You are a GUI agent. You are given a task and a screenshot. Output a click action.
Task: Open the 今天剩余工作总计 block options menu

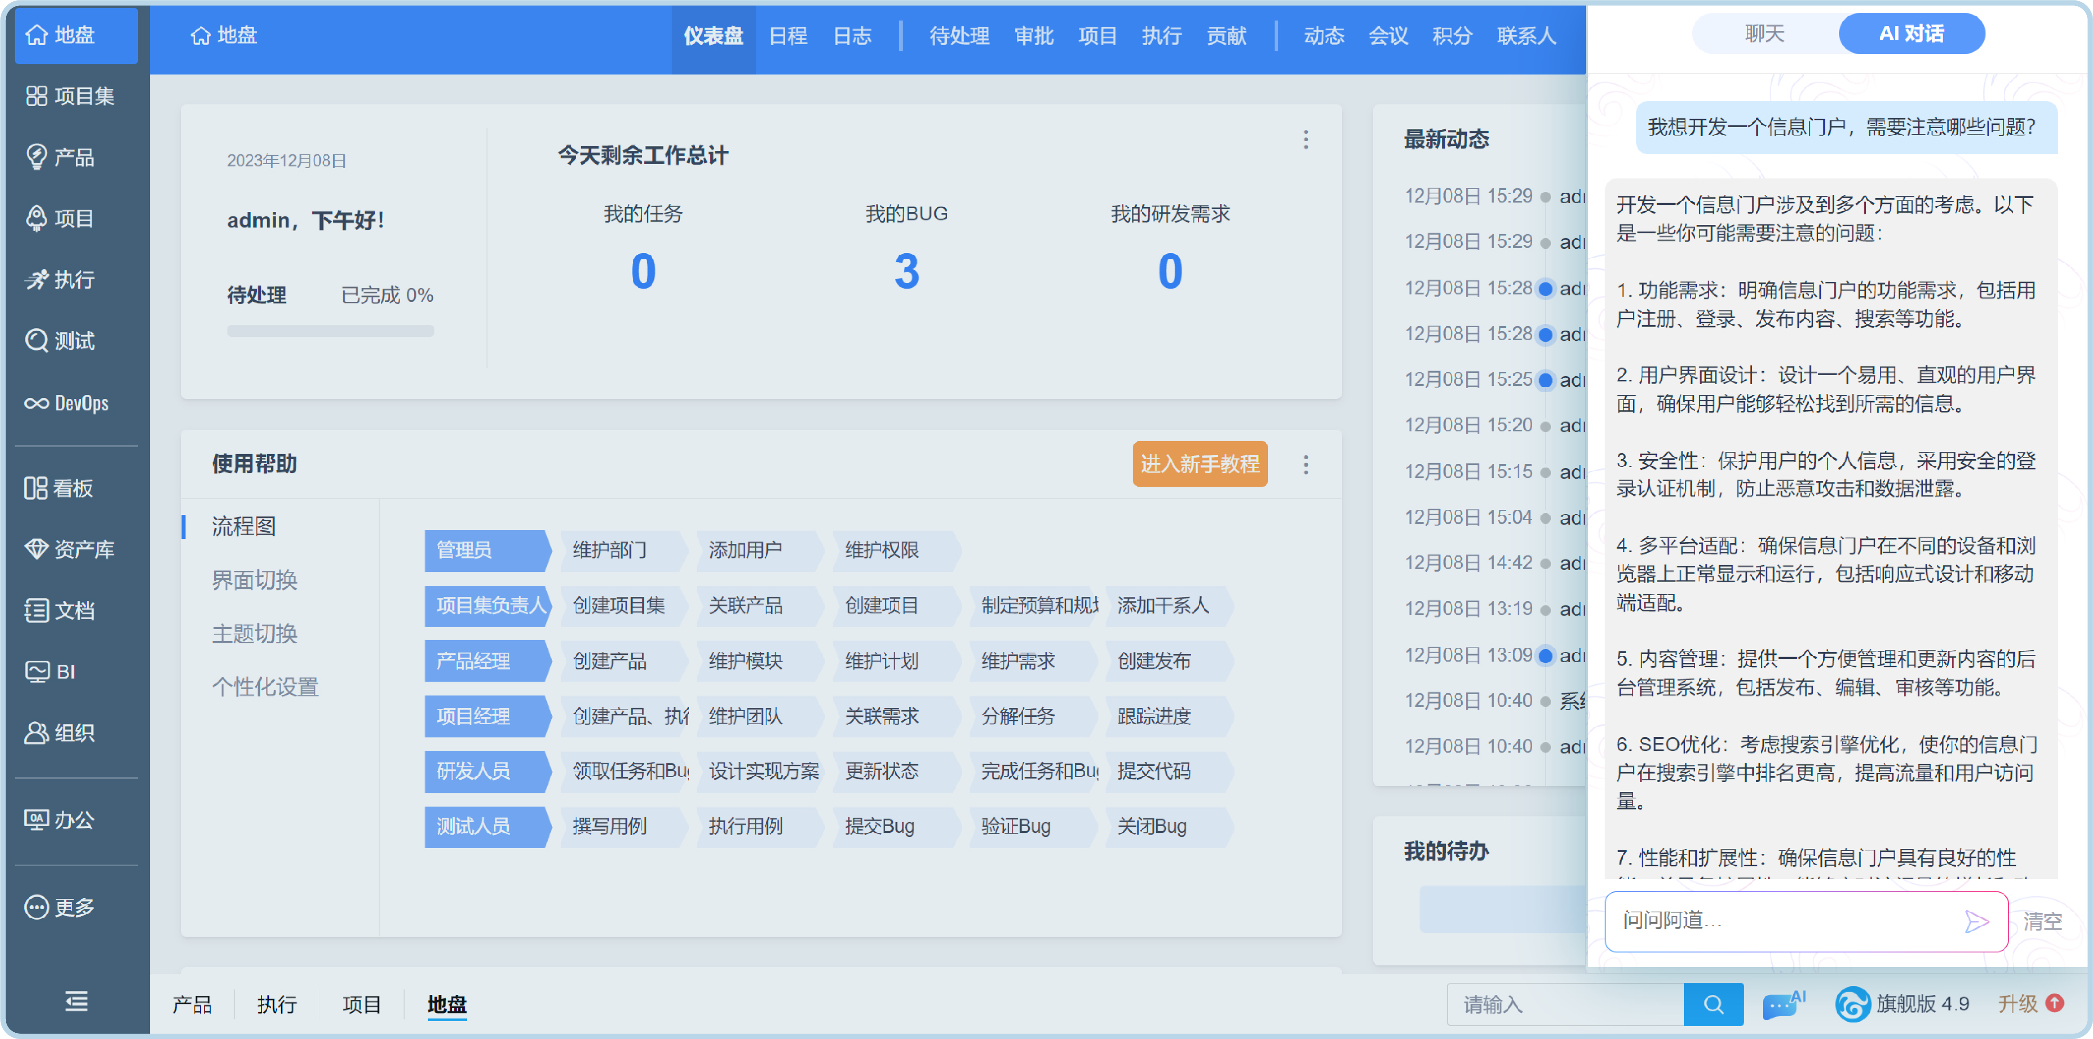pos(1306,140)
